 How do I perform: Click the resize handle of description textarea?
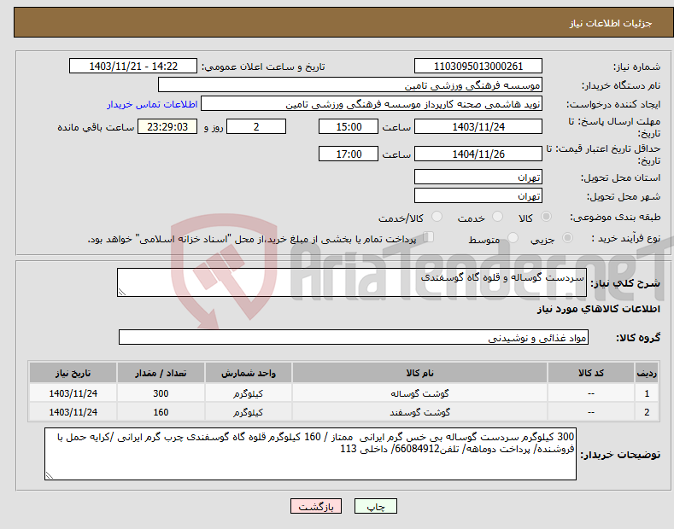[122, 292]
